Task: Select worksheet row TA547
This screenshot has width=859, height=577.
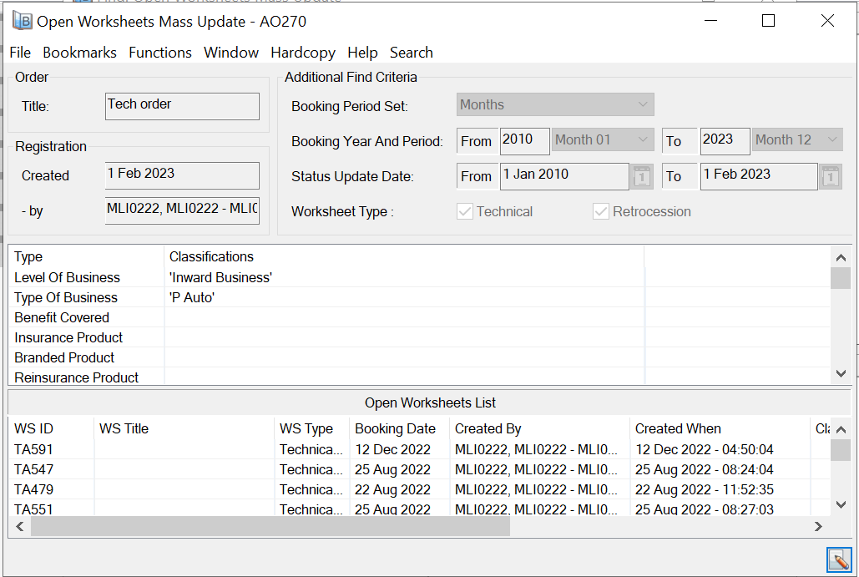Action: tap(34, 469)
